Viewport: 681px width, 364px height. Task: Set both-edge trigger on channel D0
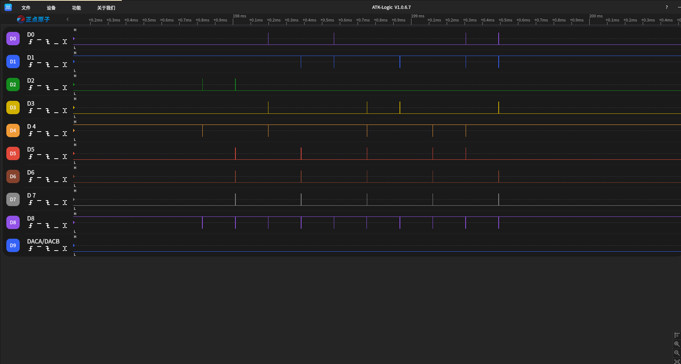pyautogui.click(x=65, y=42)
